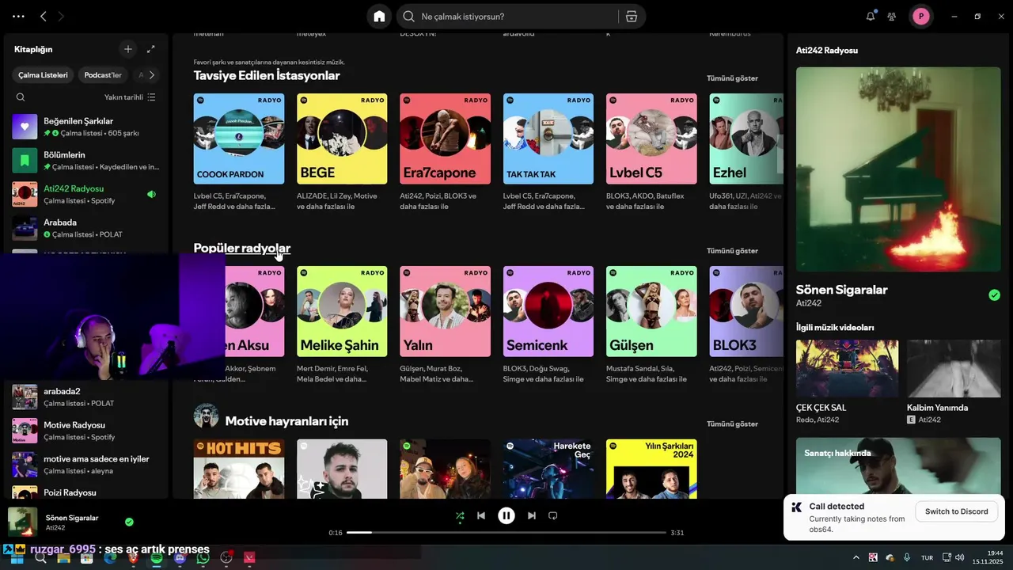Open the volume tray icon

959,557
